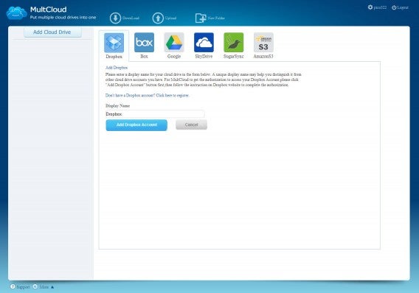Select the Amazon S3 icon
The height and width of the screenshot is (293, 419).
point(263,43)
